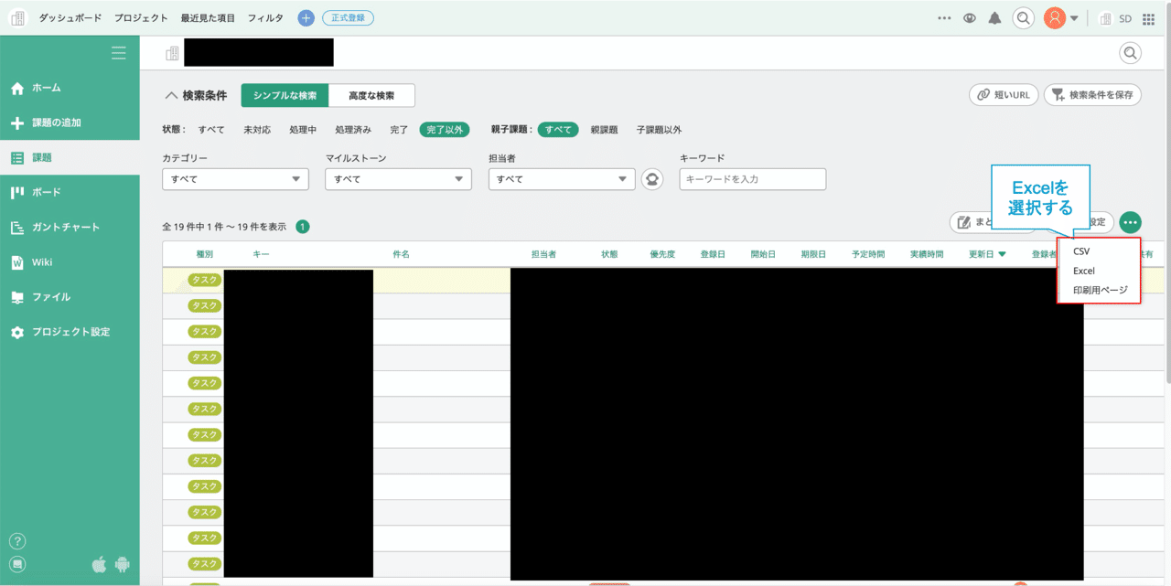Open the notifications bell icon
Screen dimensions: 1171x586
pyautogui.click(x=994, y=17)
